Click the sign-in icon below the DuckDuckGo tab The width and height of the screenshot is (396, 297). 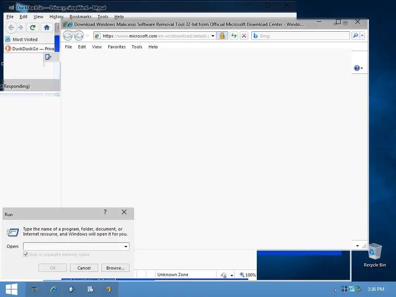(x=48, y=57)
